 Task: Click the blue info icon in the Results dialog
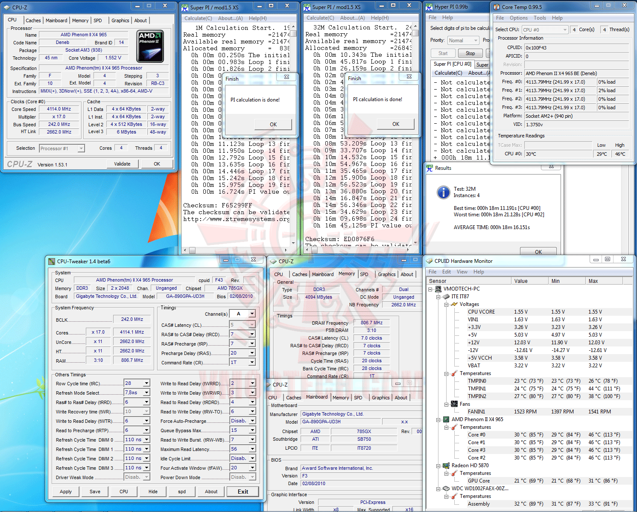click(443, 192)
